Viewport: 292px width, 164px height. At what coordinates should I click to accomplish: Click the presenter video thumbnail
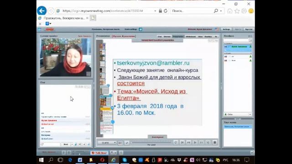66,57
